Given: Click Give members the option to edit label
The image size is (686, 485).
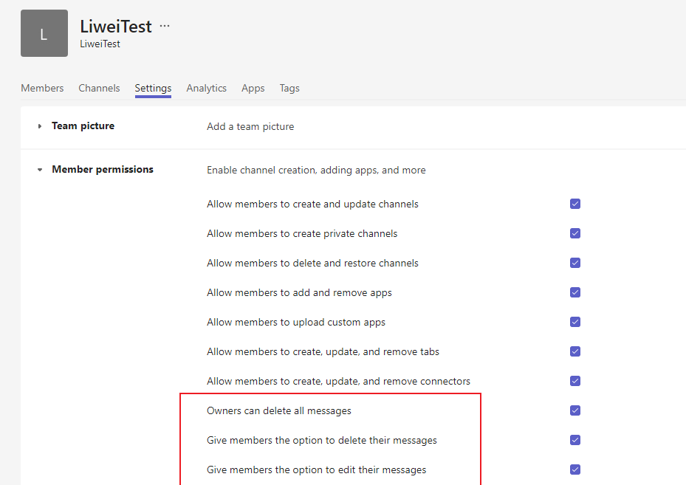Looking at the screenshot, I should click(316, 469).
